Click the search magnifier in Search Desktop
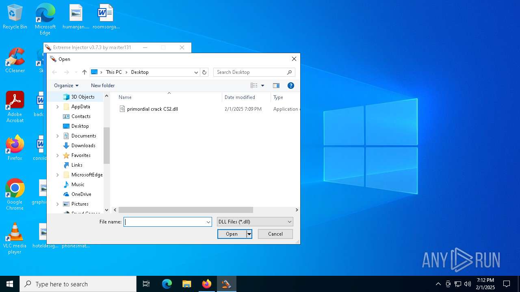The width and height of the screenshot is (520, 292). tap(289, 72)
